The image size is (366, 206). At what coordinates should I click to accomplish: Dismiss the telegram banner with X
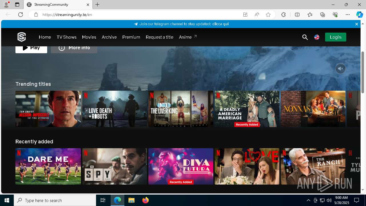357,24
